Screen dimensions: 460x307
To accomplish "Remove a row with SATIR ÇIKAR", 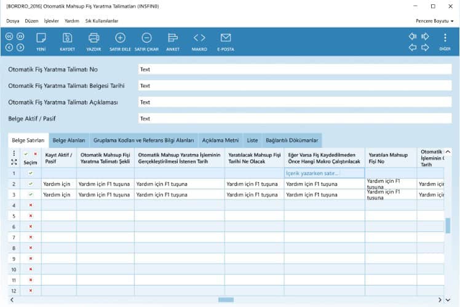I will 146,38.
